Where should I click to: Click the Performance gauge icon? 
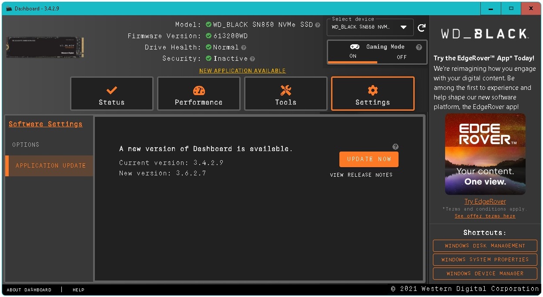(x=199, y=90)
